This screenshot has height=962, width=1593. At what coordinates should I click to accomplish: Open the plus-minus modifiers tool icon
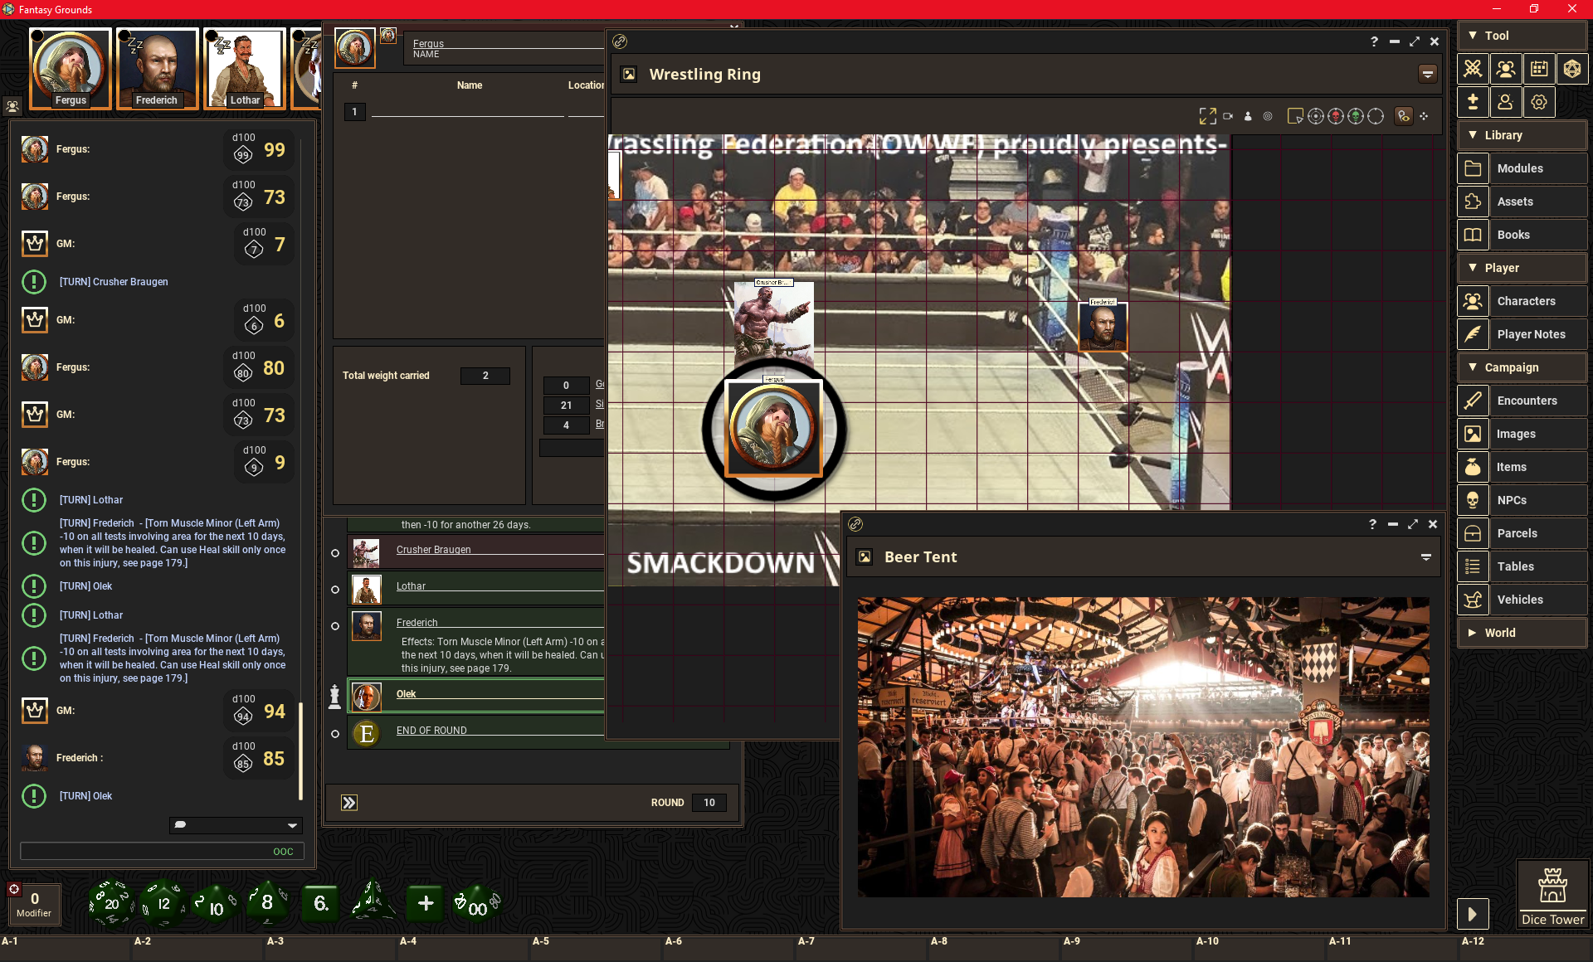(x=1473, y=102)
